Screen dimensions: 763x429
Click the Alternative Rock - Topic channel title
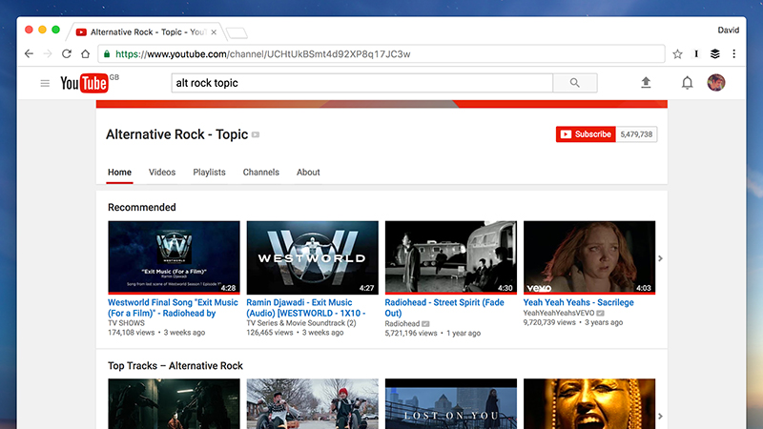click(x=177, y=134)
